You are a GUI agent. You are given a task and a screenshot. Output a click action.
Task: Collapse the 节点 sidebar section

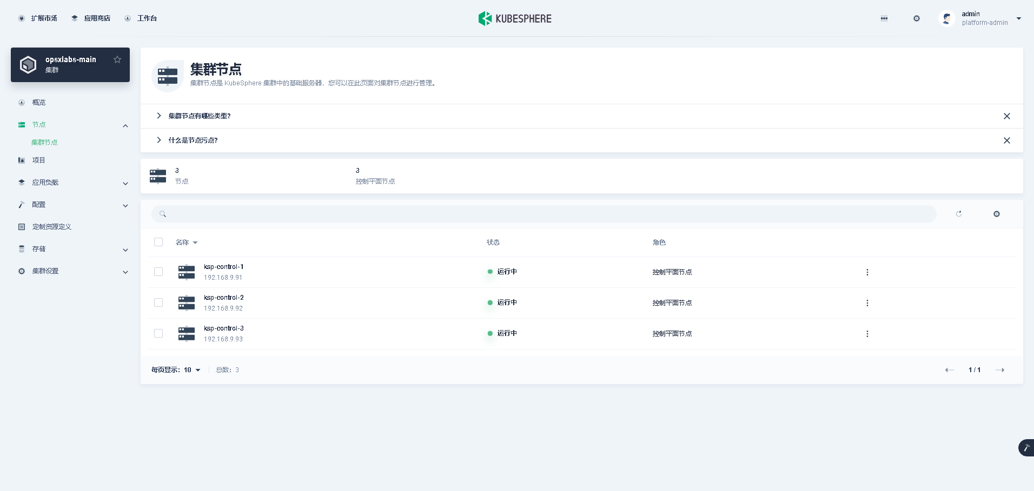point(125,125)
